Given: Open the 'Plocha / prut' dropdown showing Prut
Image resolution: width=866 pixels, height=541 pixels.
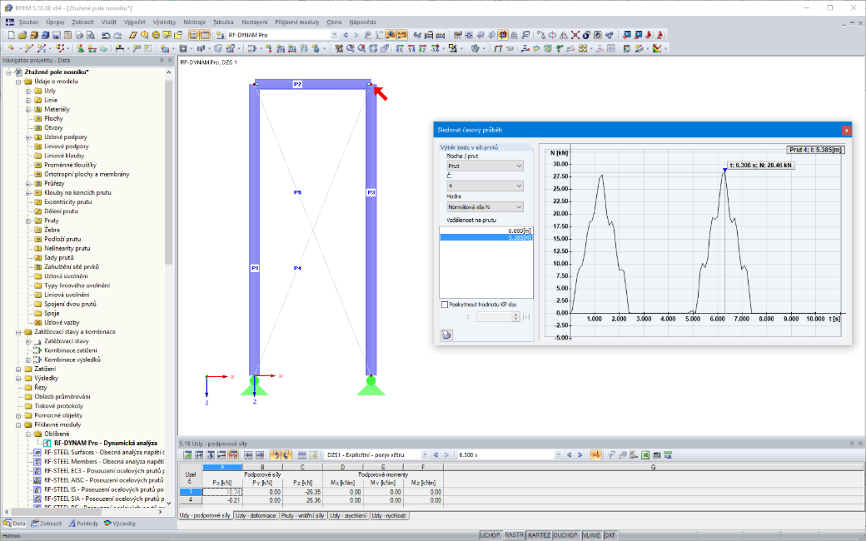Looking at the screenshot, I should 485,166.
